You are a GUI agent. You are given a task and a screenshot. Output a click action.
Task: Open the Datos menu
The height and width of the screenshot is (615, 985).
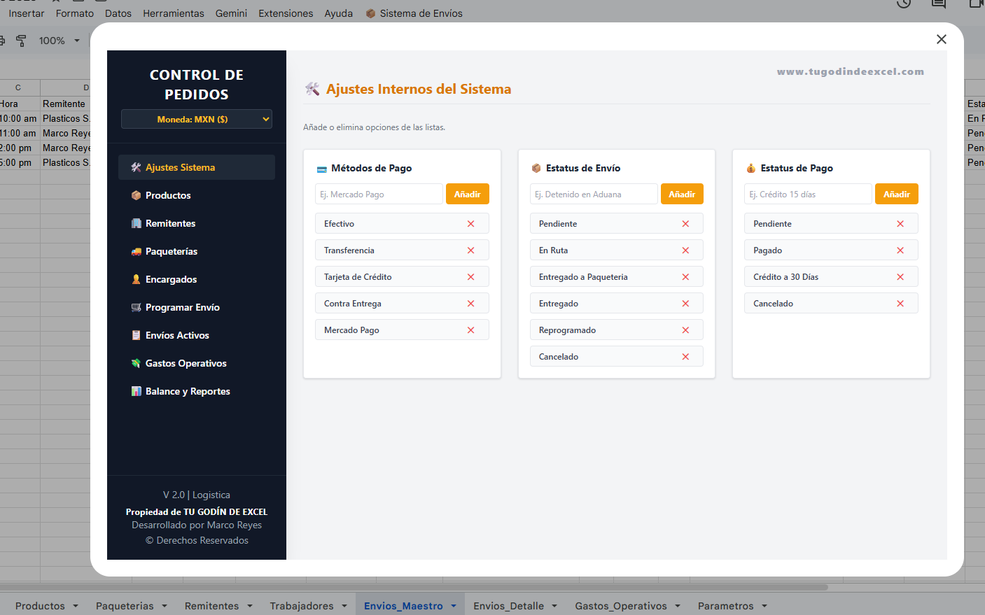tap(118, 13)
